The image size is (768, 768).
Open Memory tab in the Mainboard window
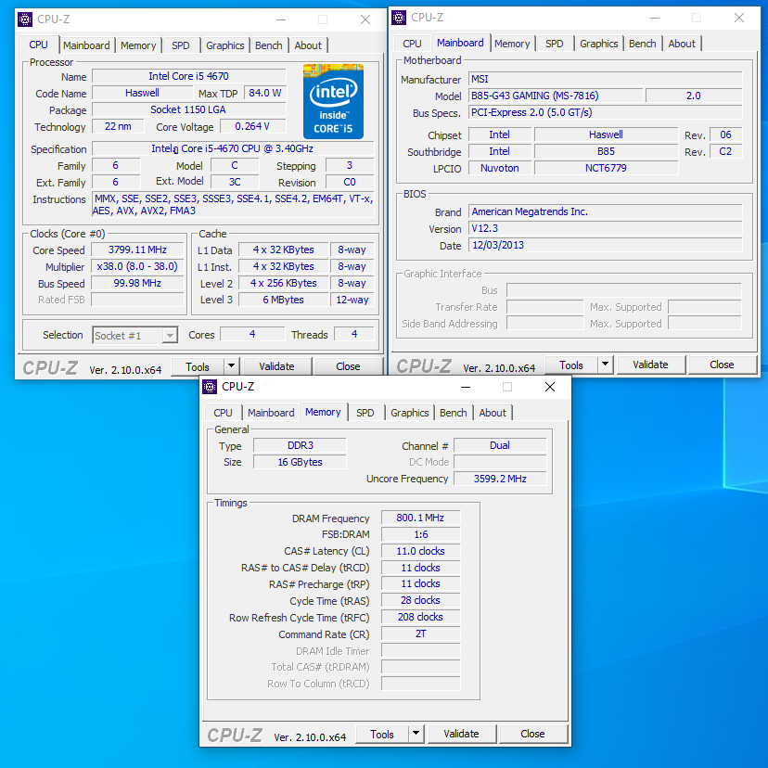pos(512,44)
